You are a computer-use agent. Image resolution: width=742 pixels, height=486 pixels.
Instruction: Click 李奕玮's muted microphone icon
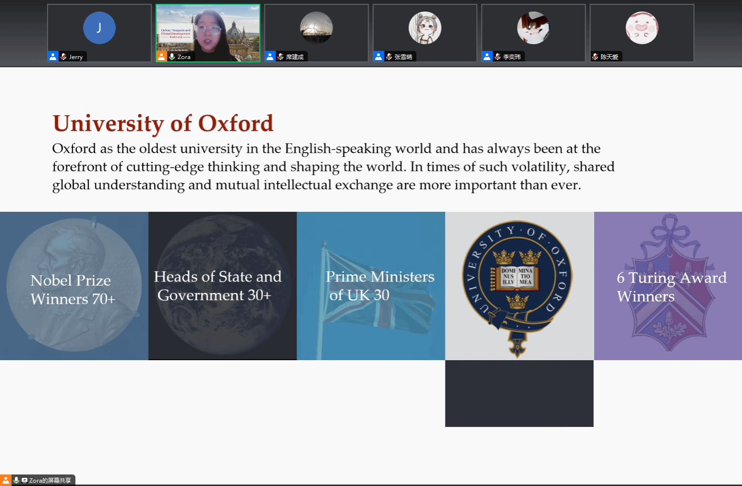498,57
